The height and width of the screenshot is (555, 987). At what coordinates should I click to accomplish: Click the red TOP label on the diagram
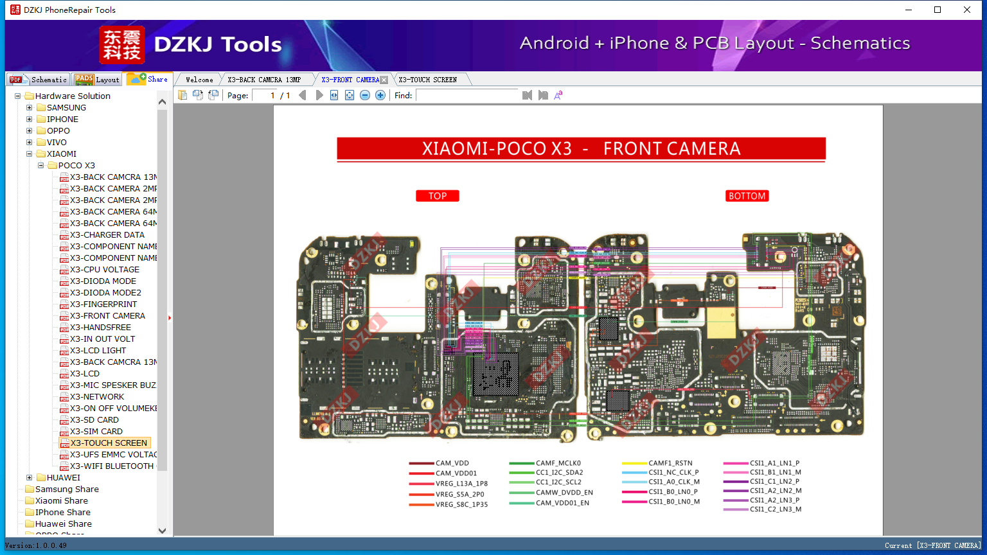tap(438, 196)
